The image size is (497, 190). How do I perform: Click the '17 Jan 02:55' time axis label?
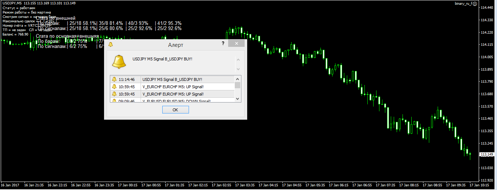coord(221,185)
